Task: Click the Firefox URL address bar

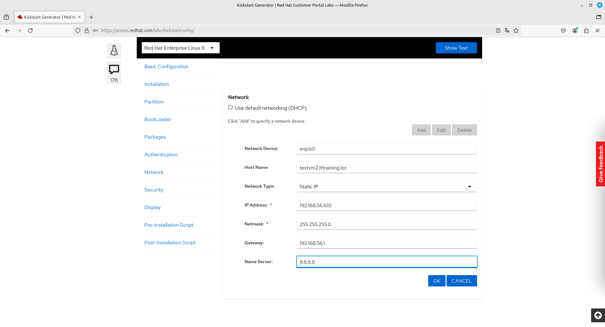Action: (296, 30)
